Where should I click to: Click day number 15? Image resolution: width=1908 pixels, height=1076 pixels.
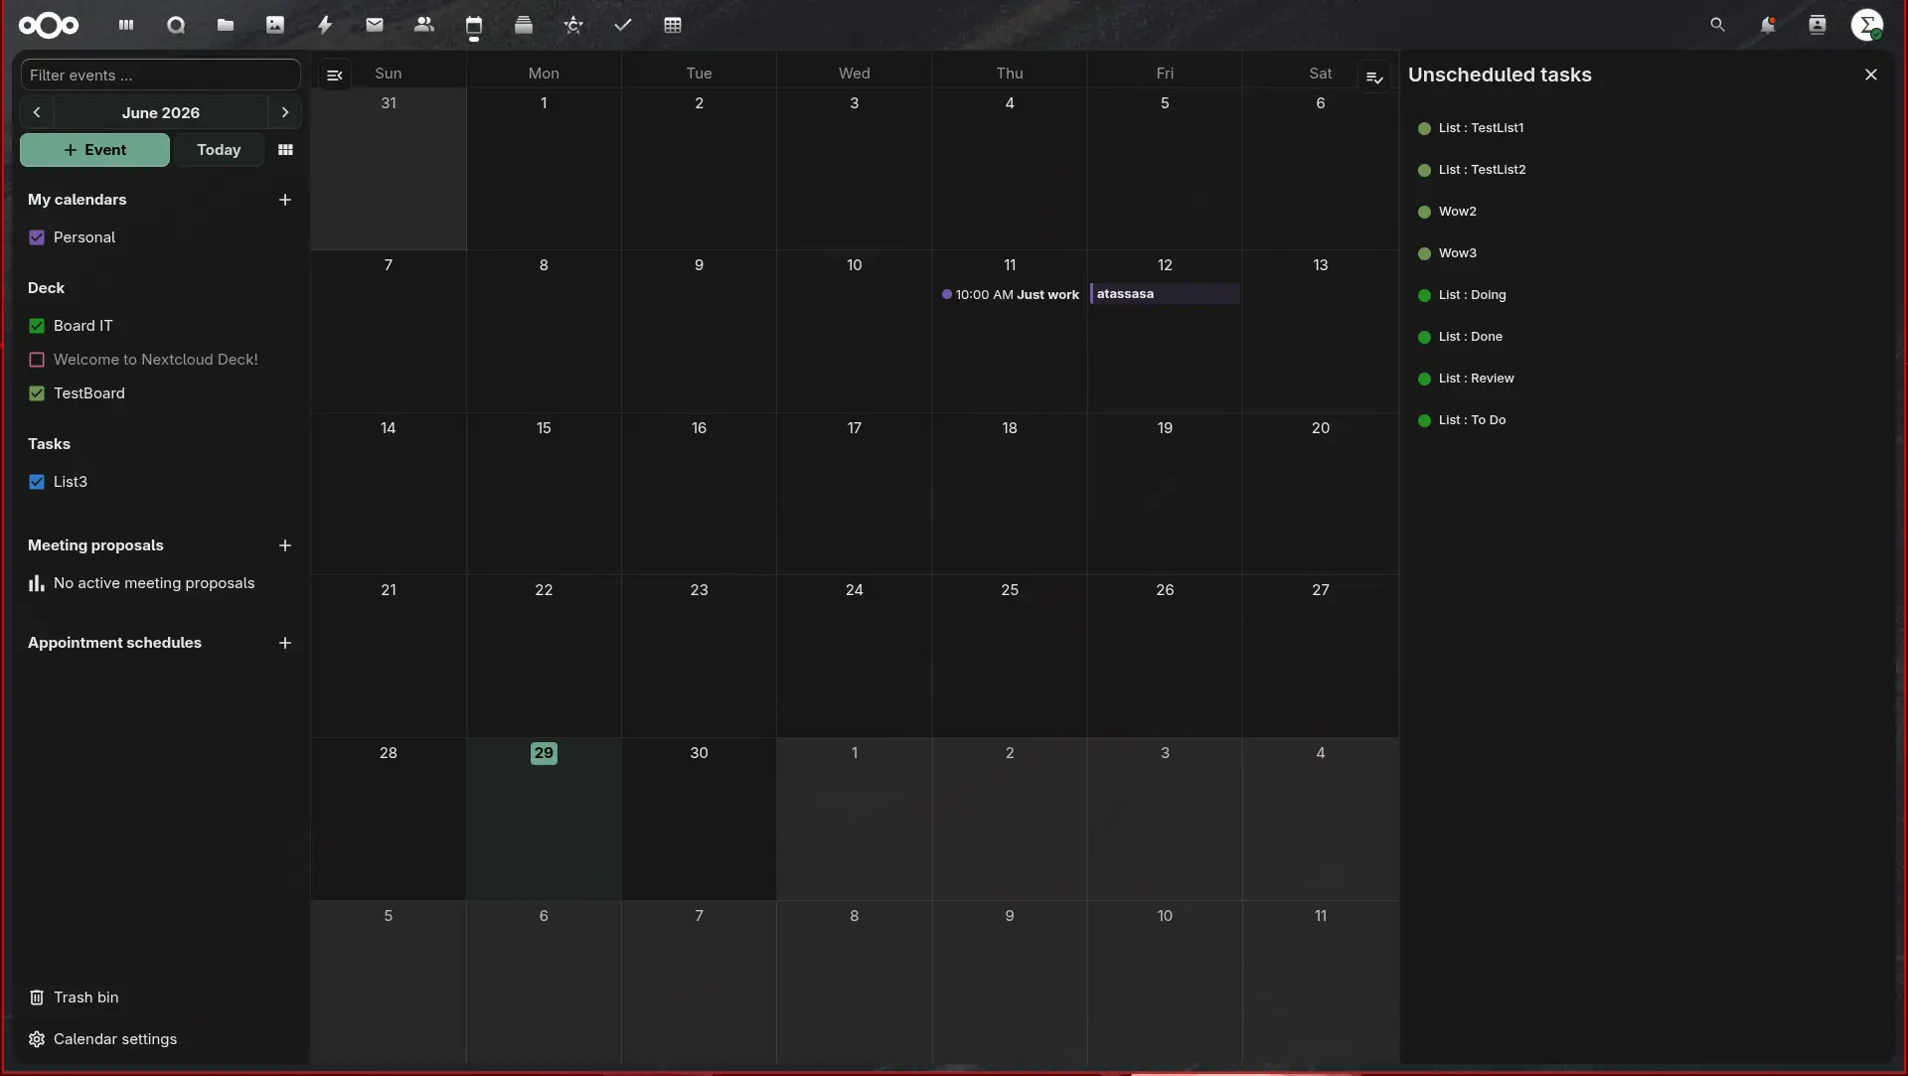(544, 428)
